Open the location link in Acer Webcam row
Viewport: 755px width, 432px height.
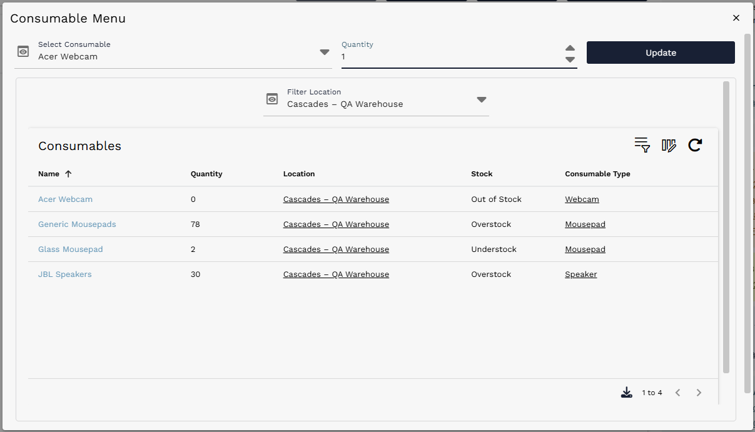pos(336,199)
